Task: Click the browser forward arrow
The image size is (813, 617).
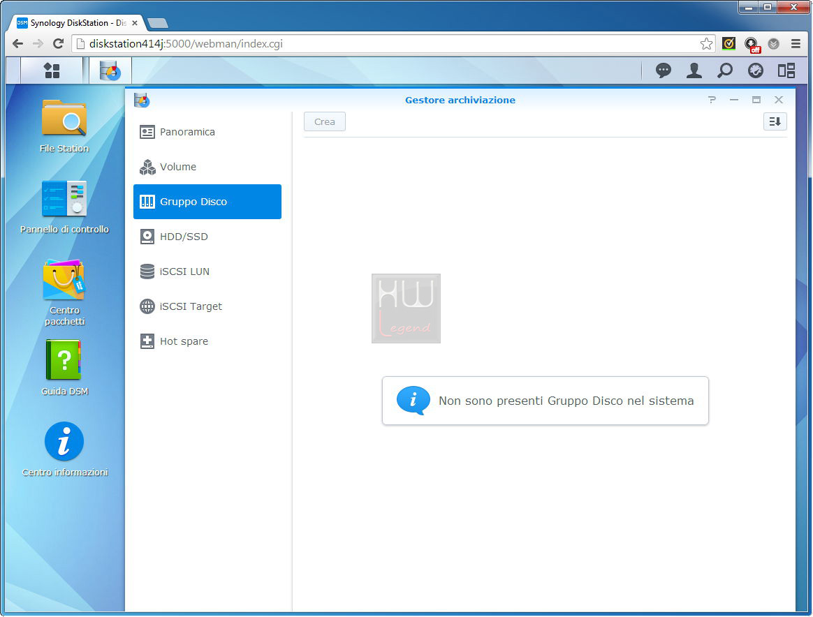Action: pyautogui.click(x=38, y=43)
